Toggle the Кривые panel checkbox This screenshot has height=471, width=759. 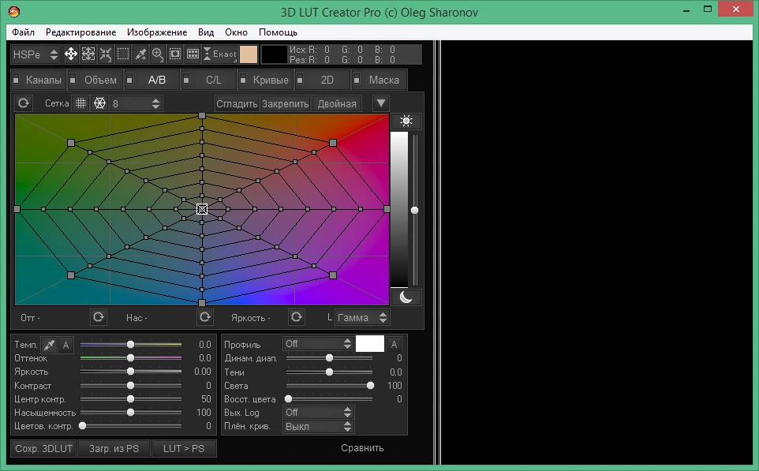pos(243,80)
